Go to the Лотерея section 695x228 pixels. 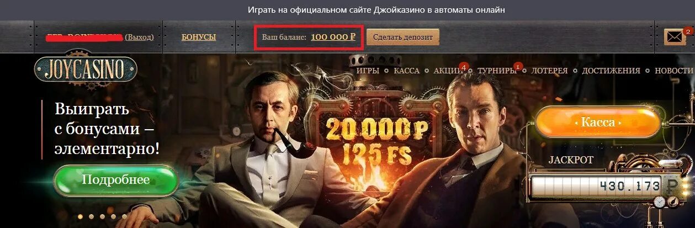click(549, 71)
